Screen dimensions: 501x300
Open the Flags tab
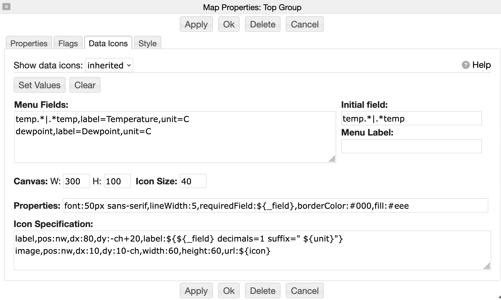[68, 43]
